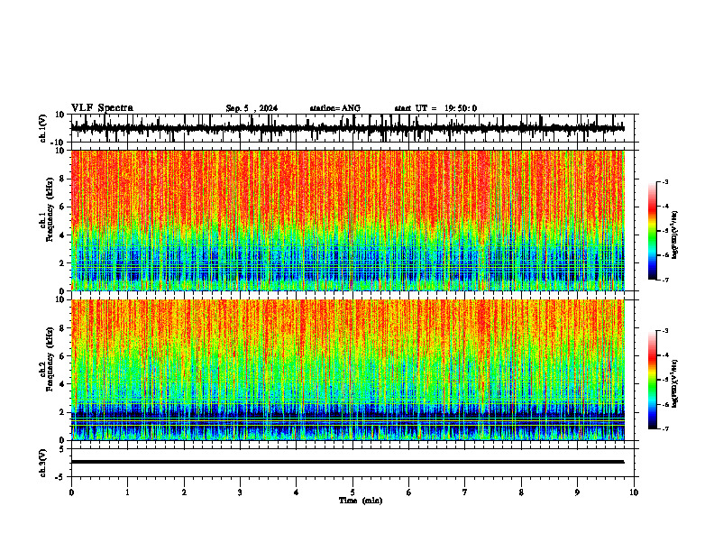
Task: Click the ch.2 color bar log(PSD) unit label
Action: 675,383
